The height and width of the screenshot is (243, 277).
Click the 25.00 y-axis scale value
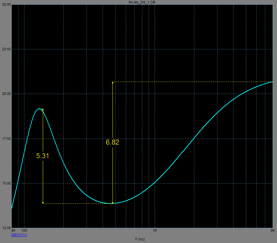[6, 5]
